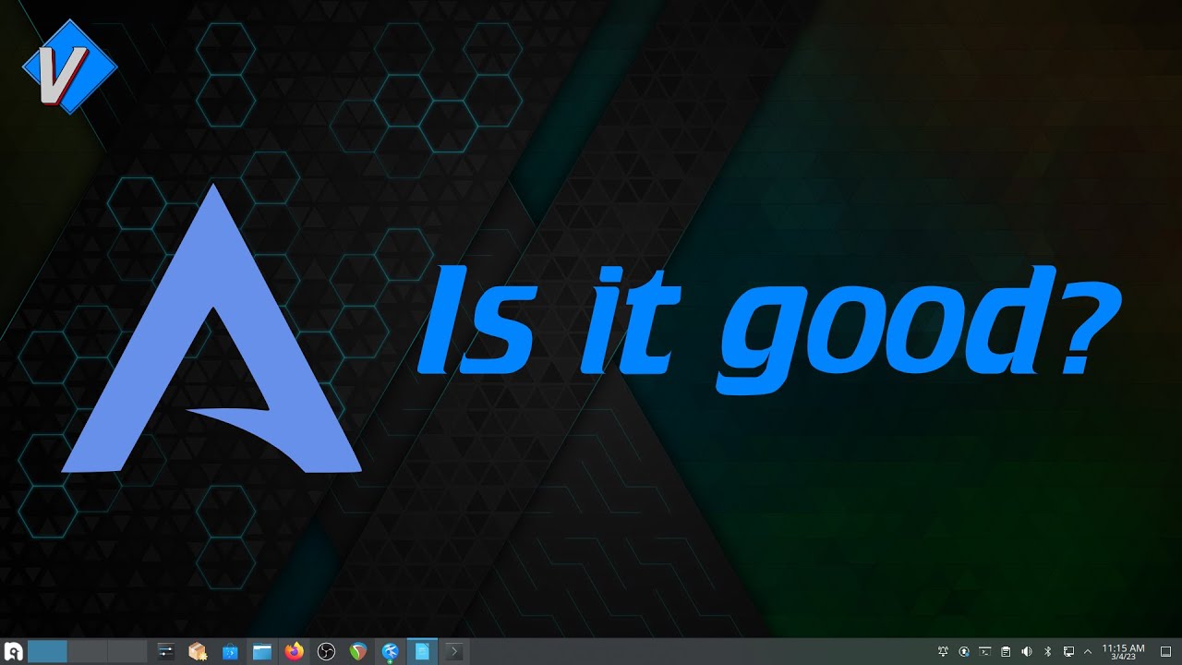Expand hidden system tray icons arrow
Screen dimensions: 1182x665
1088,652
